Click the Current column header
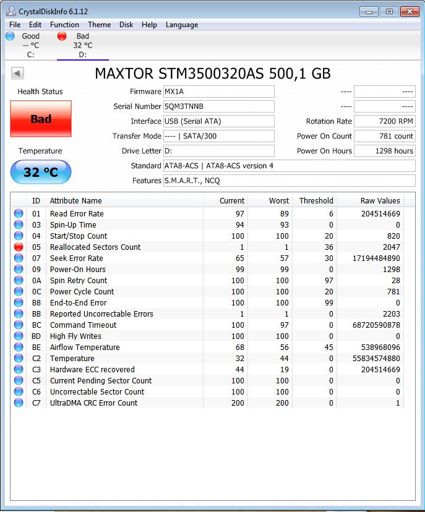The image size is (425, 512). pyautogui.click(x=225, y=201)
